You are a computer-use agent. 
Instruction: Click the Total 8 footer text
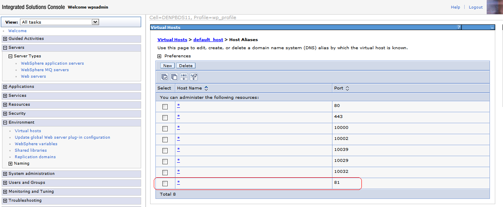(x=168, y=194)
